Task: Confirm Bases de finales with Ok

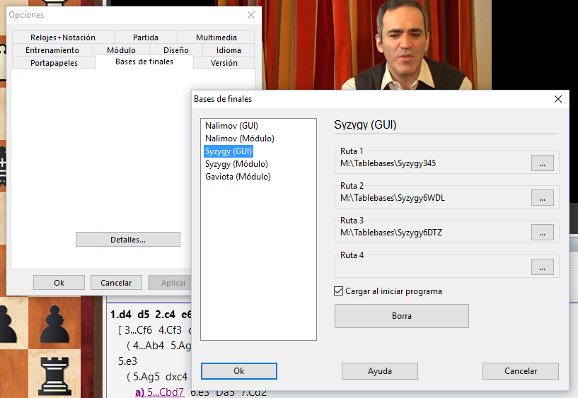Action: (x=239, y=371)
